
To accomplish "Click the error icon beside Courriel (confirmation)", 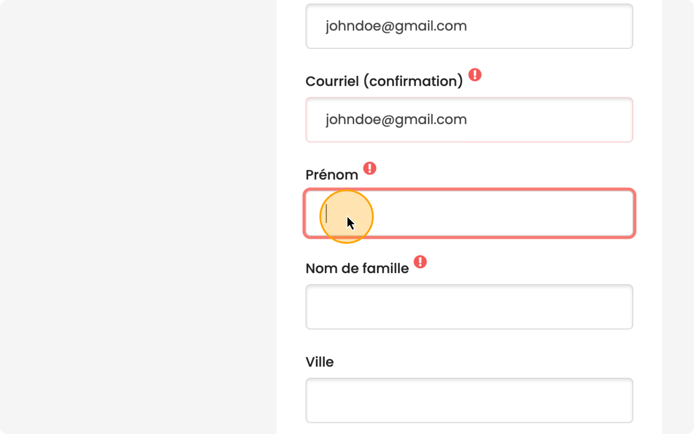I will [x=475, y=74].
